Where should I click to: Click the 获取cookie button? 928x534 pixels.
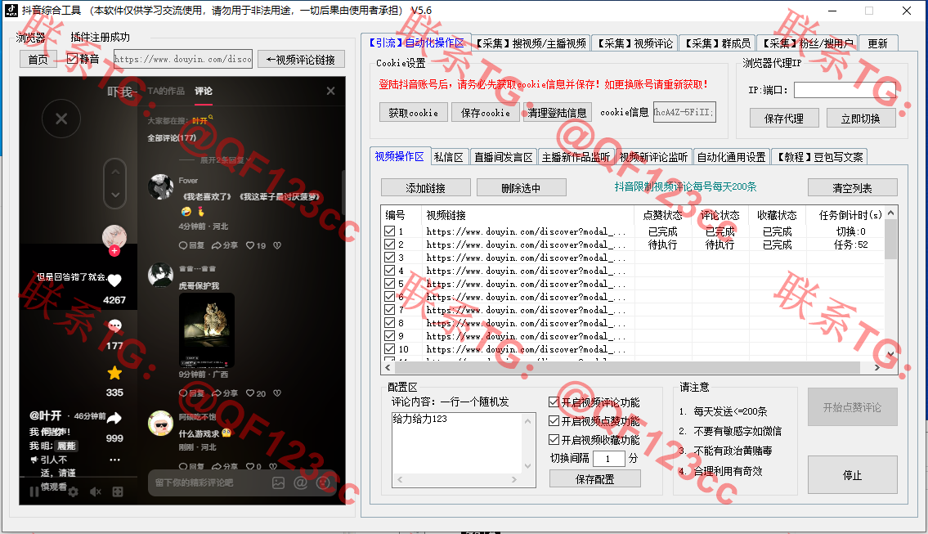[413, 113]
